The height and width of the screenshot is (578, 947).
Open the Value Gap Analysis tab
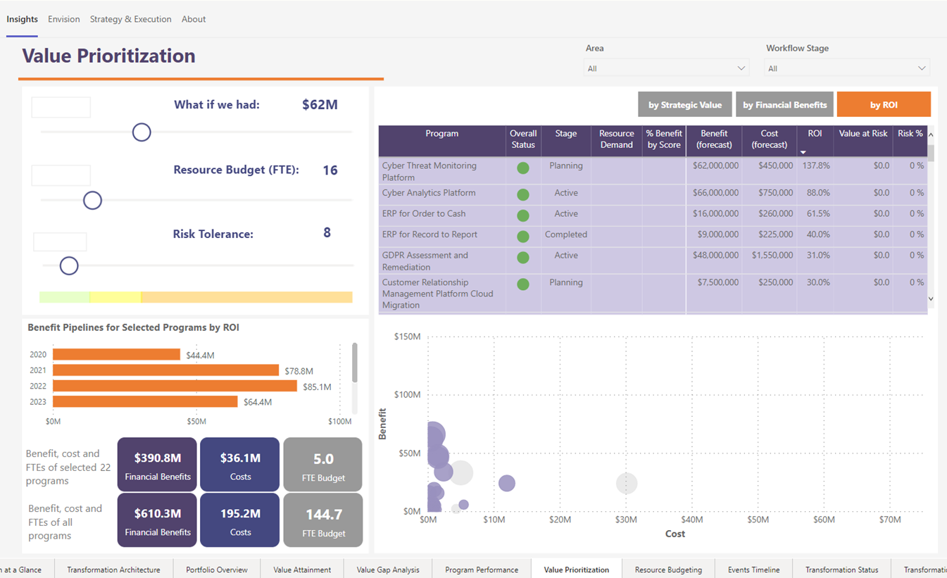387,570
